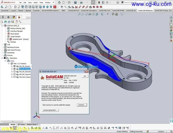Collapse the MAC 1 (1- Position) node
Screen dimensions: 173x133
[x=8, y=63]
